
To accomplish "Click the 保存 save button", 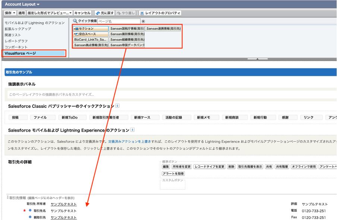I will point(8,13).
